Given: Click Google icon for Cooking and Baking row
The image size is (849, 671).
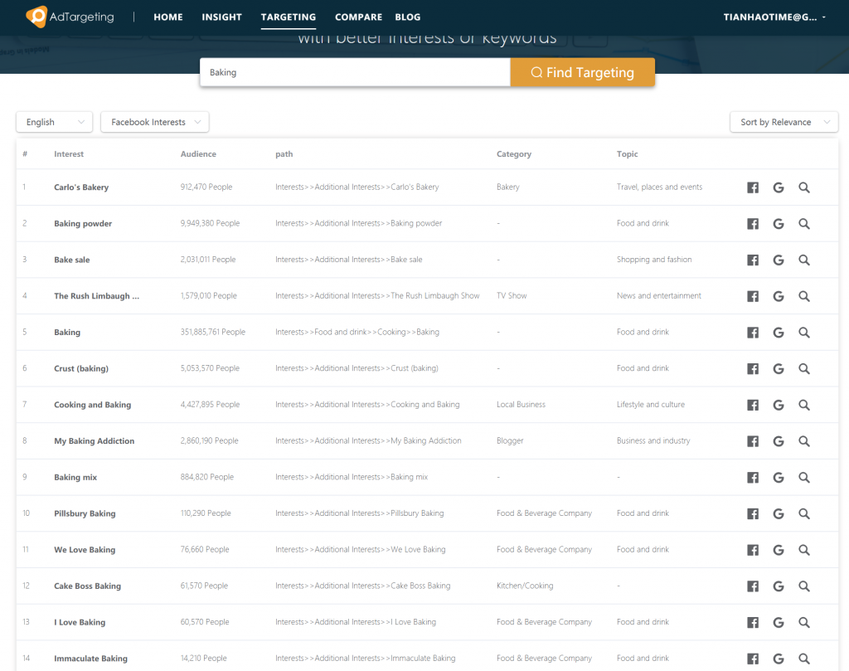Looking at the screenshot, I should (778, 405).
